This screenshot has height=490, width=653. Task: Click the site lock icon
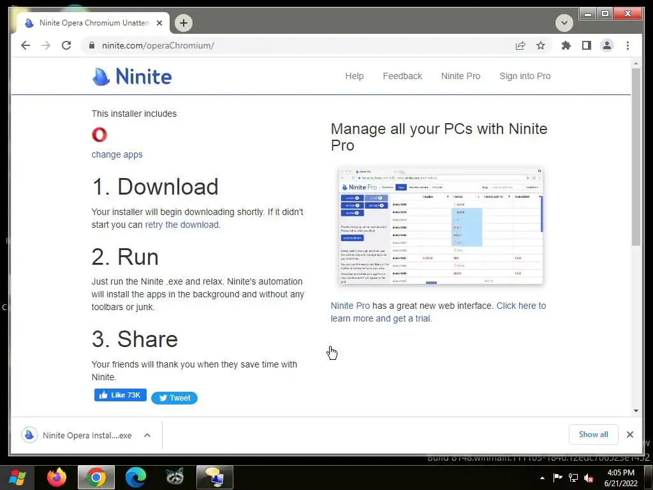tap(92, 45)
